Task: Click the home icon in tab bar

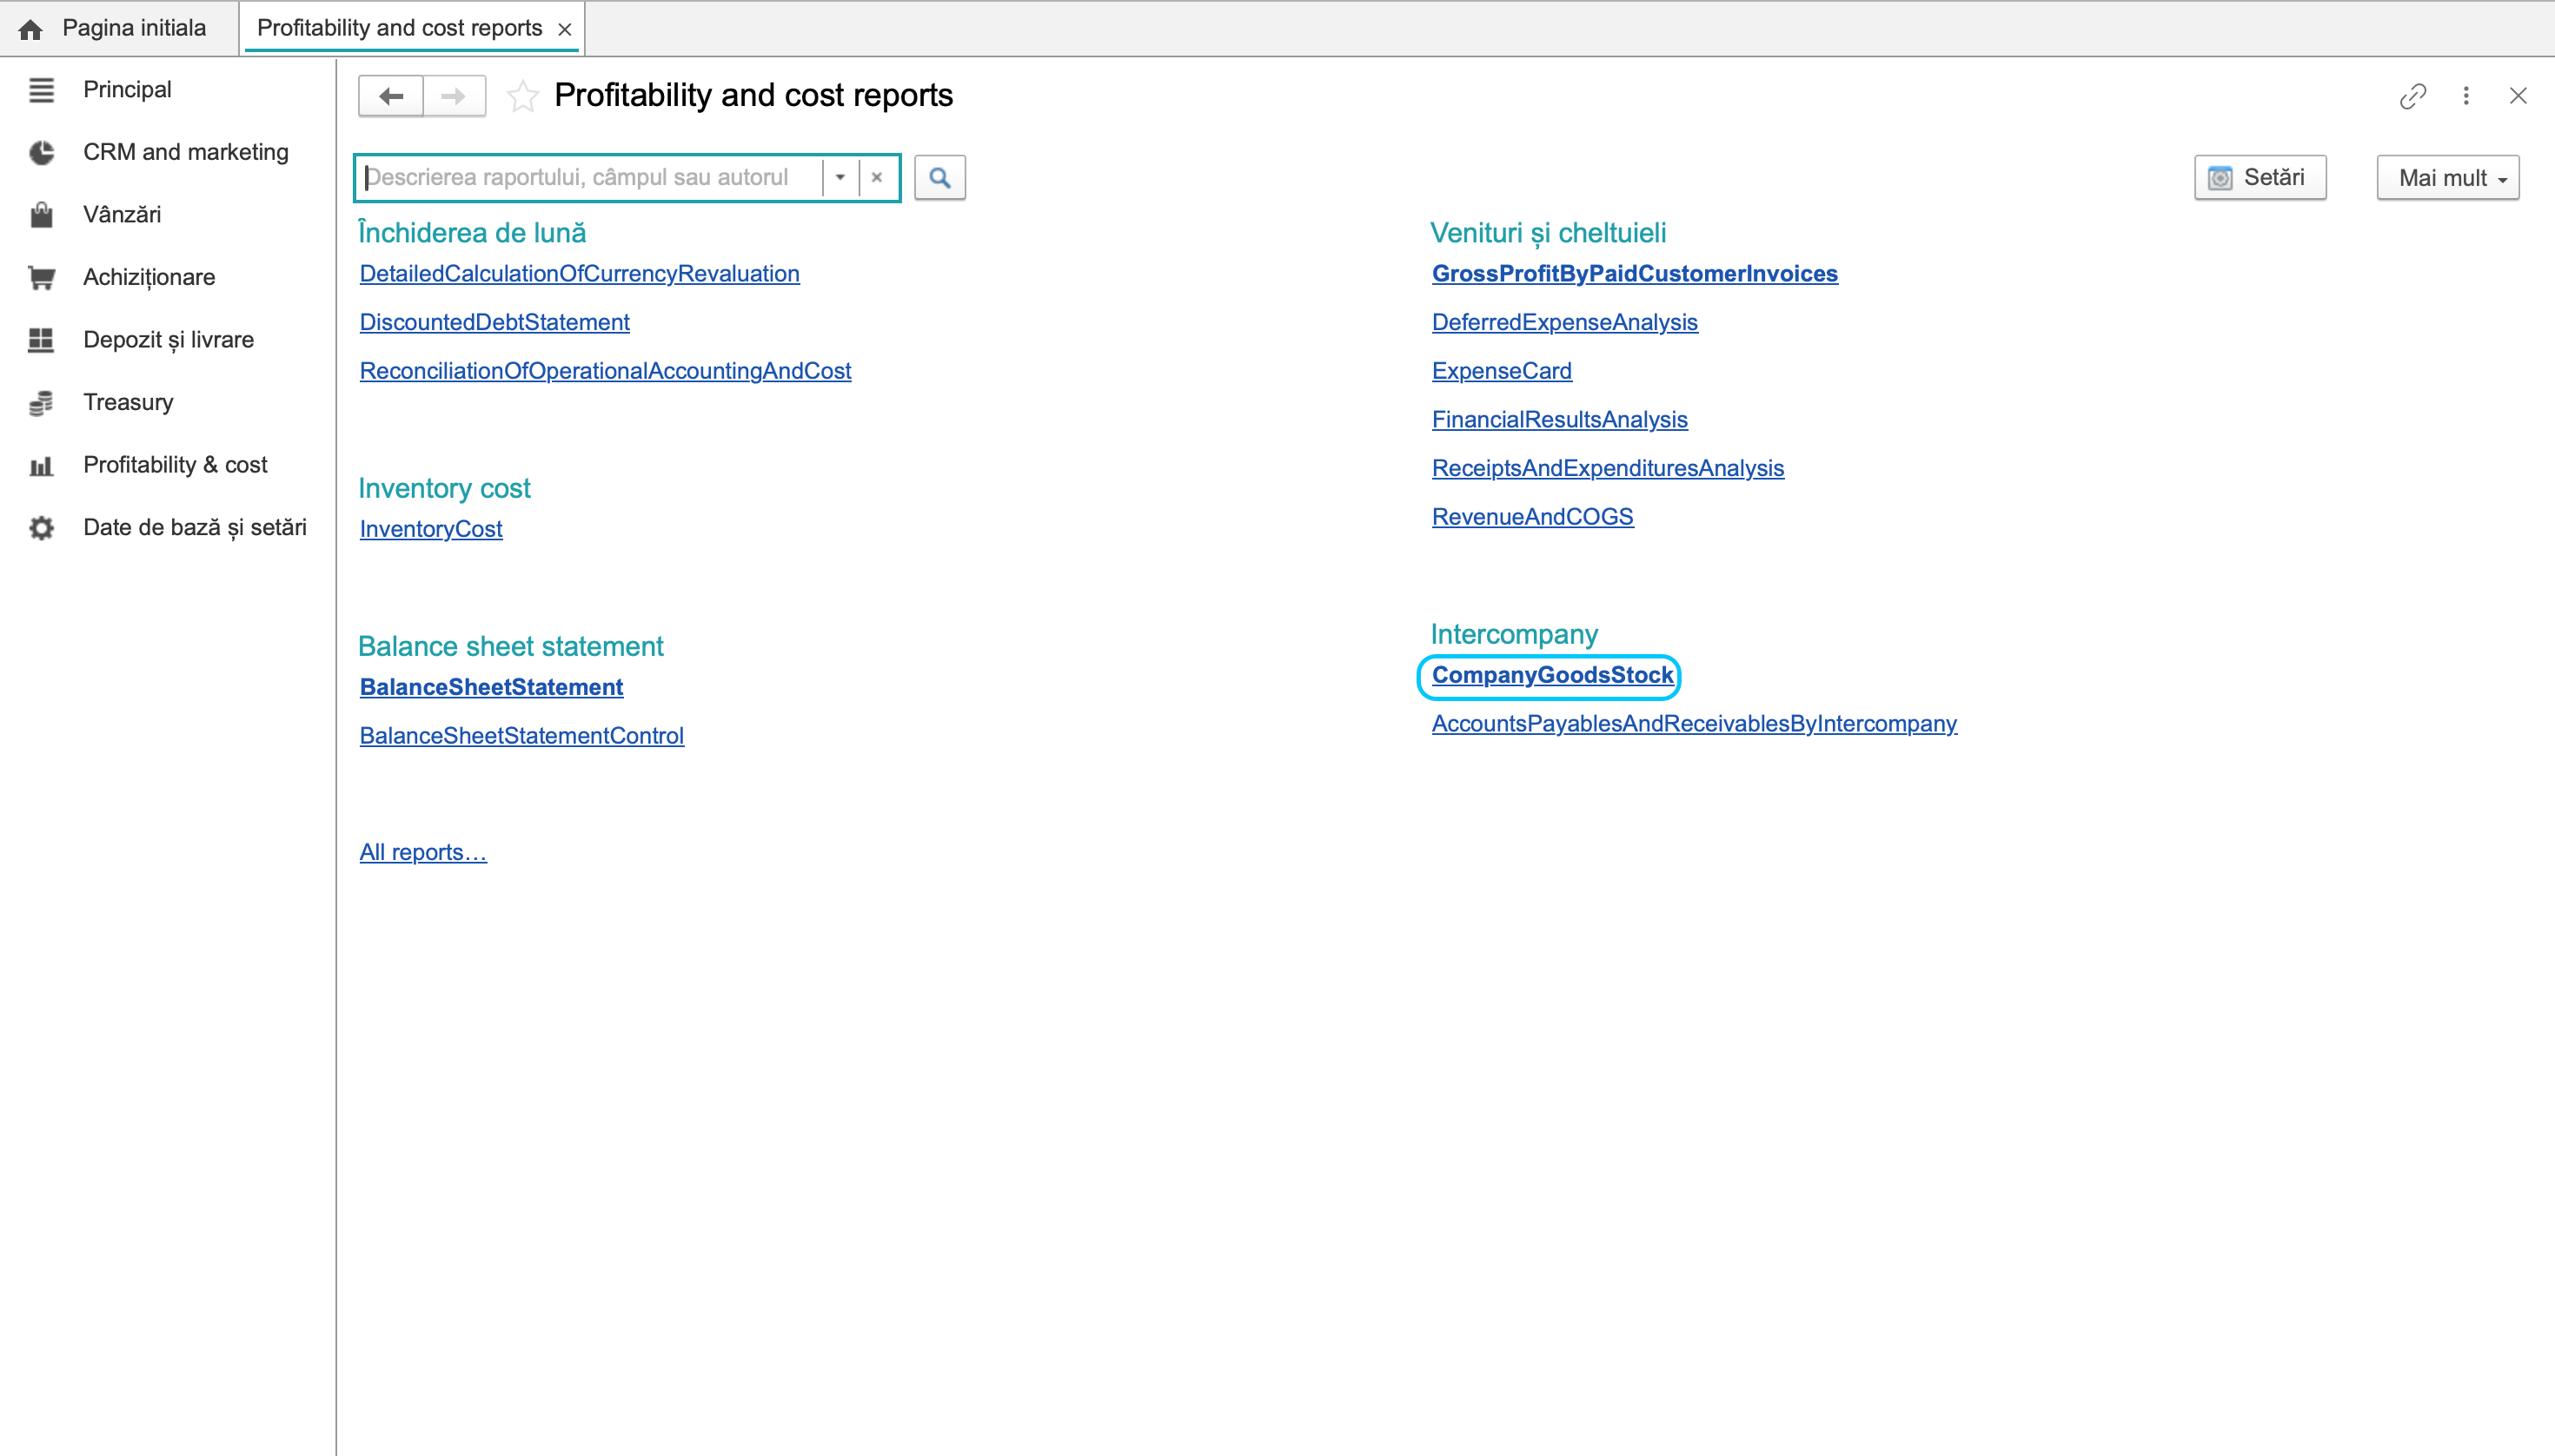Action: pos(31,29)
